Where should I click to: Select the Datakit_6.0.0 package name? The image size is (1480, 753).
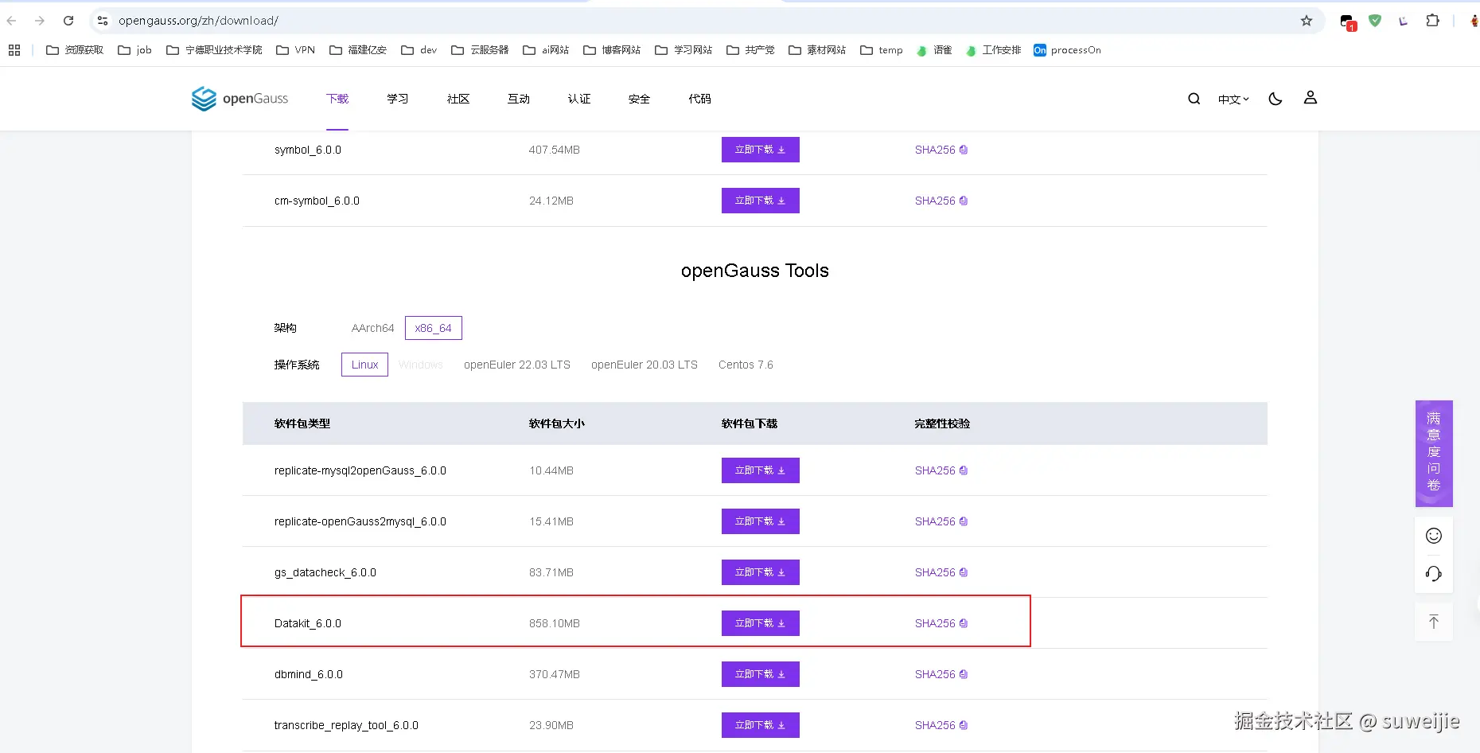(x=308, y=623)
